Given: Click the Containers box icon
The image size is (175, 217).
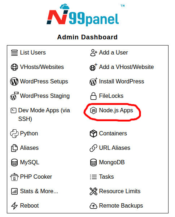Looking at the screenshot, I should pyautogui.click(x=93, y=134).
